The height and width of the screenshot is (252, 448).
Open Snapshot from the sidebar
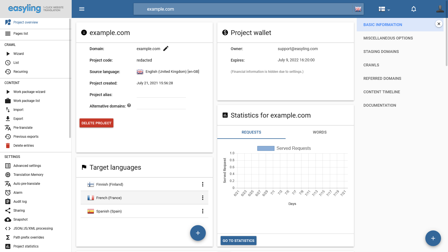click(x=20, y=220)
